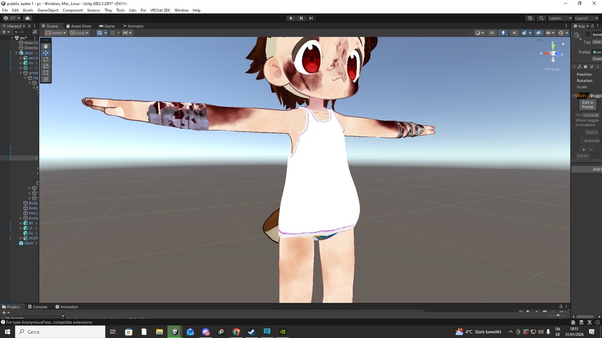The image size is (602, 338).
Task: Select the Rotate tool
Action: click(x=46, y=59)
